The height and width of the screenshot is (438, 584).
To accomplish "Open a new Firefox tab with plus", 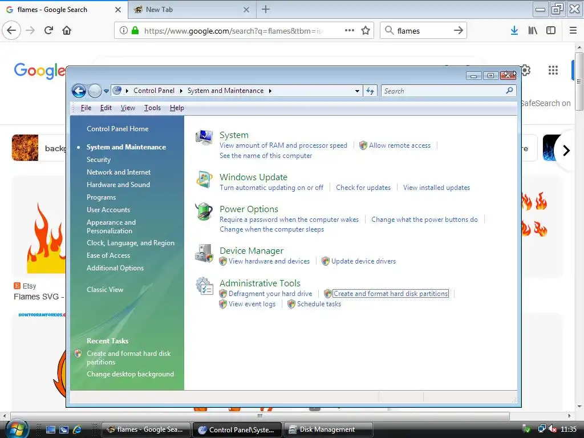I will click(266, 9).
